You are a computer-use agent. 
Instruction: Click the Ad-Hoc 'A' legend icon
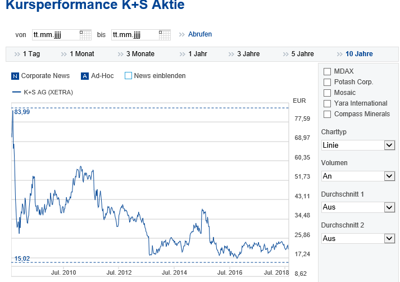85,76
